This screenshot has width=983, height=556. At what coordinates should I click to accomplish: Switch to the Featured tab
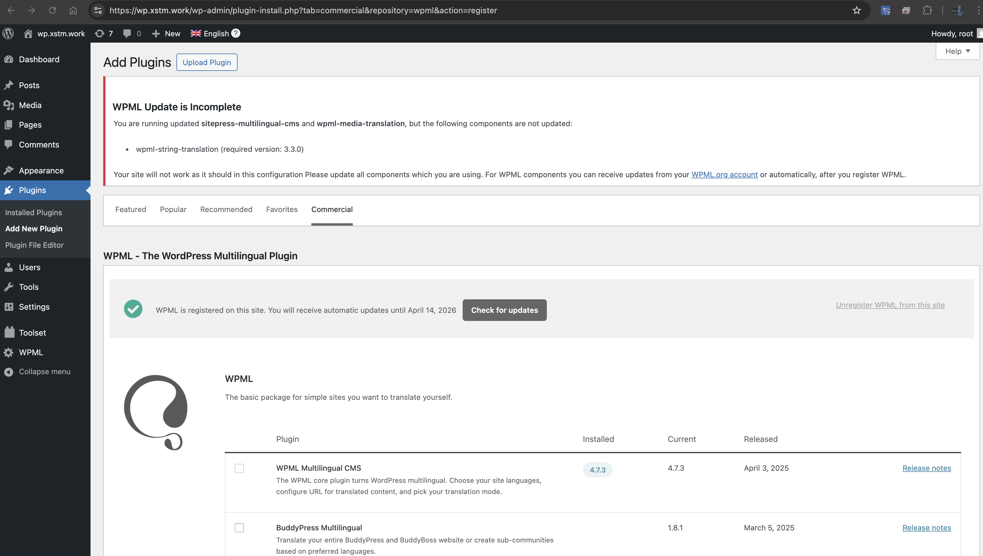[x=131, y=209]
